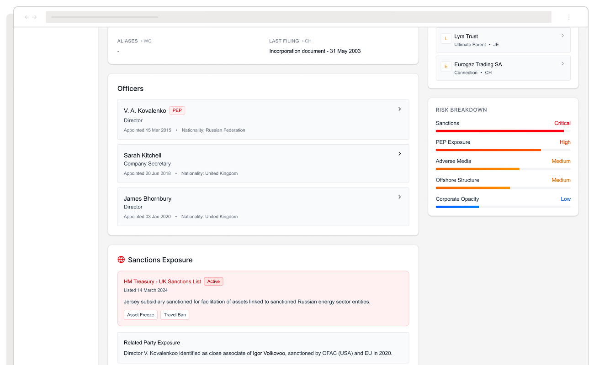Click the Travel Ban tag
Image resolution: width=594 pixels, height=365 pixels.
[x=175, y=315]
